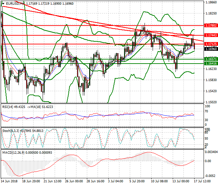Click the 1.18660 price scale value

(x=211, y=2)
